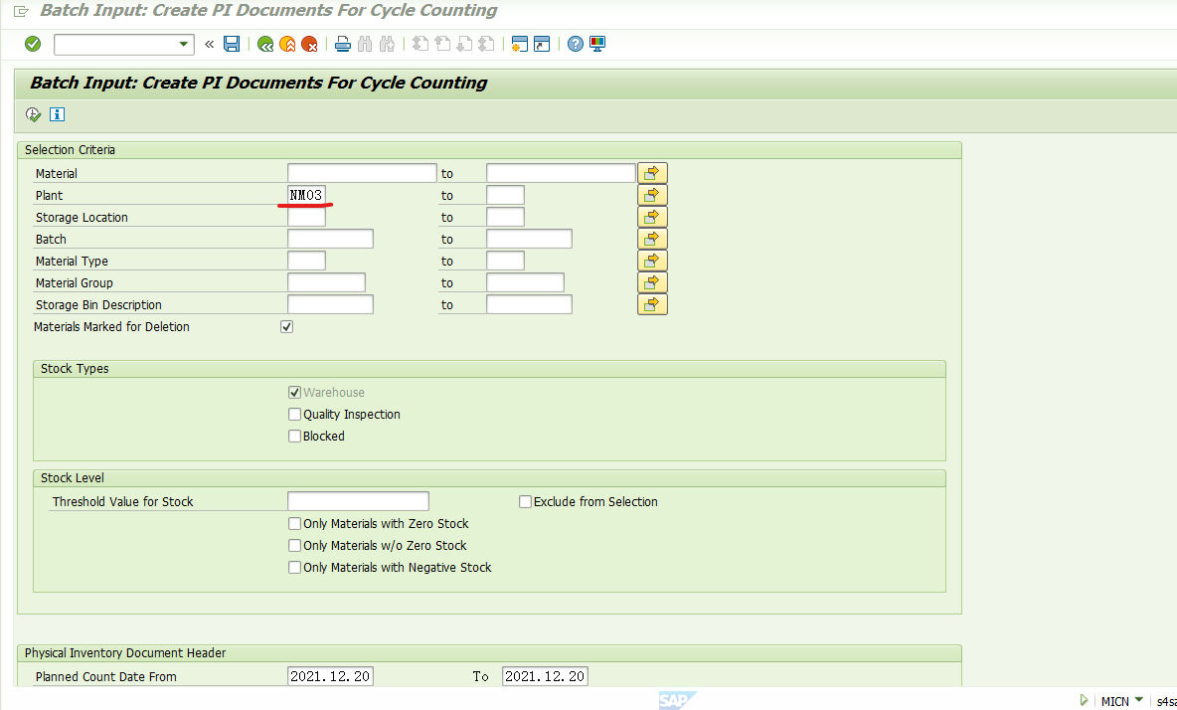Click the Plant to input field
Image resolution: width=1177 pixels, height=710 pixels.
(505, 195)
